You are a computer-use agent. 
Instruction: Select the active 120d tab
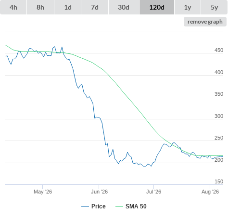(157, 7)
